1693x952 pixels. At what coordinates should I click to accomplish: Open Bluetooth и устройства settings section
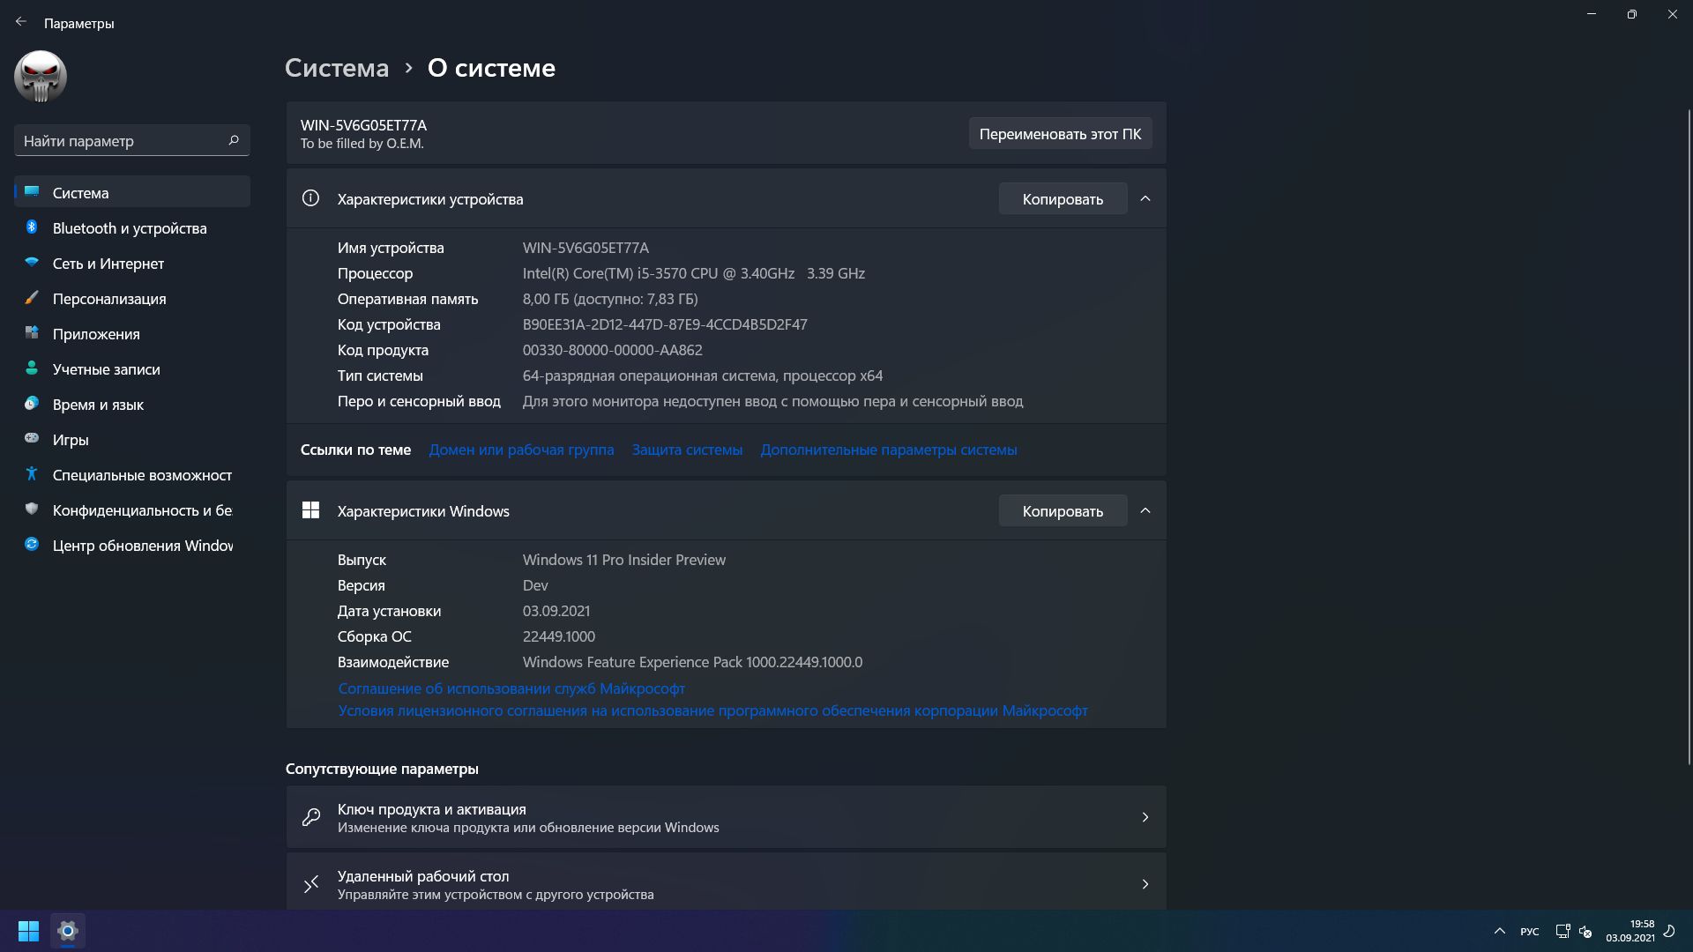tap(130, 228)
